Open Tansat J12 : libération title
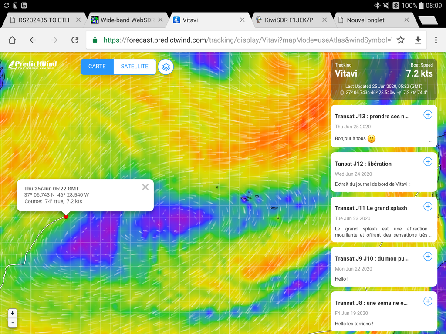Viewport: 446px width, 334px height. pos(363,164)
